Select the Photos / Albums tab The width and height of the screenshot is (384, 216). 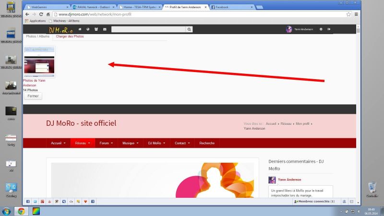38,36
